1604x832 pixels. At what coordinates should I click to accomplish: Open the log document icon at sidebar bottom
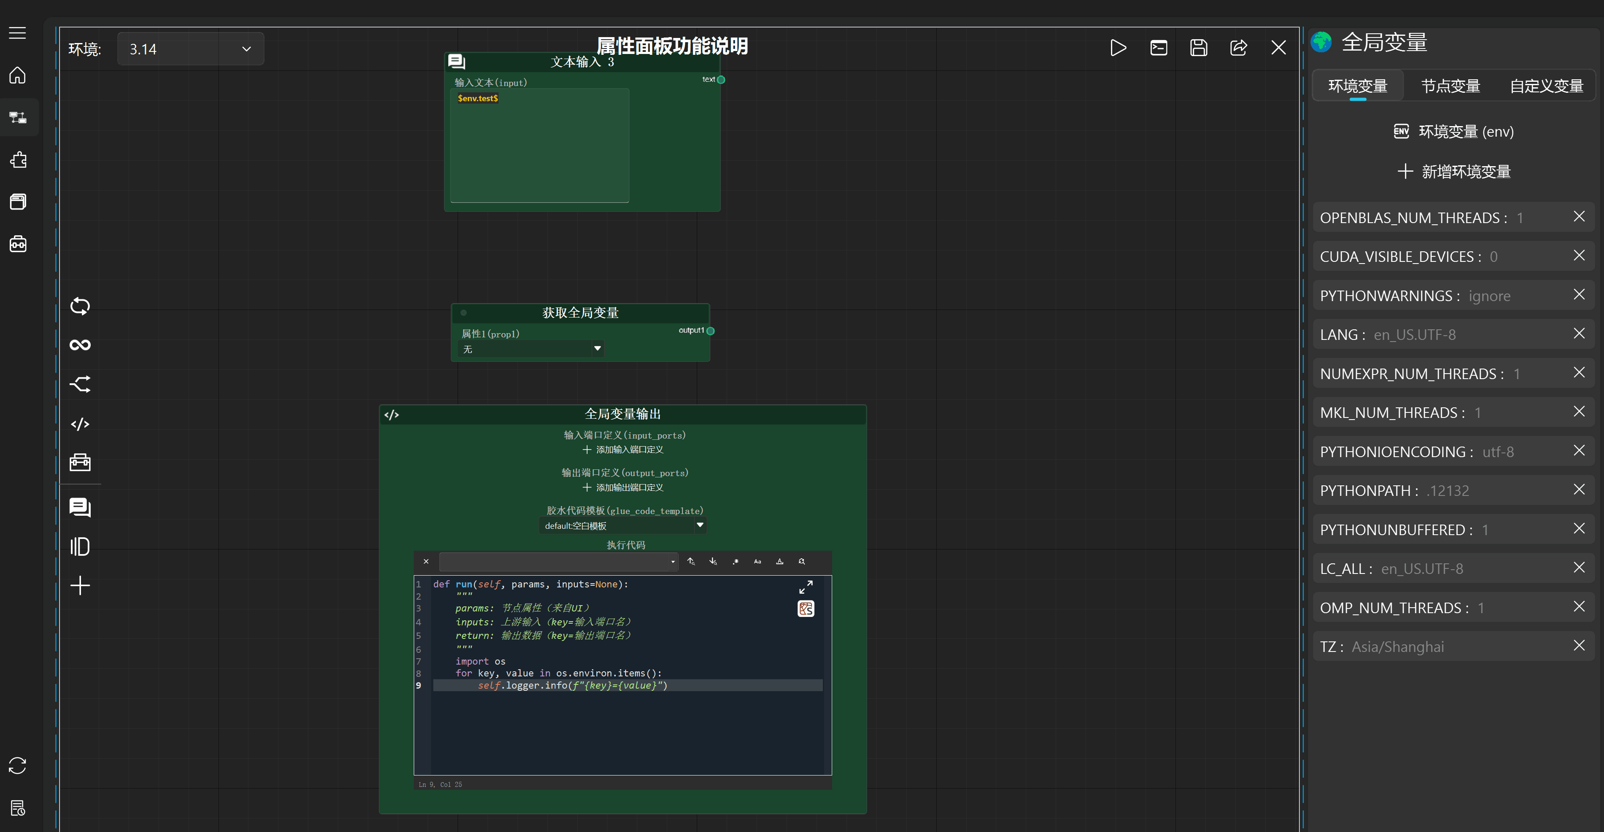coord(18,808)
